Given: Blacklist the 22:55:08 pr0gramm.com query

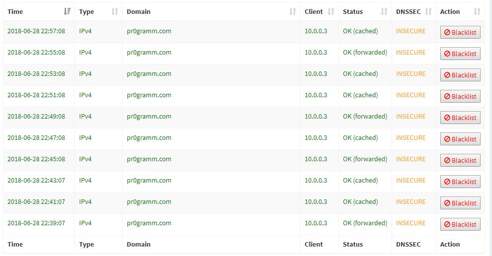Looking at the screenshot, I should (x=460, y=54).
